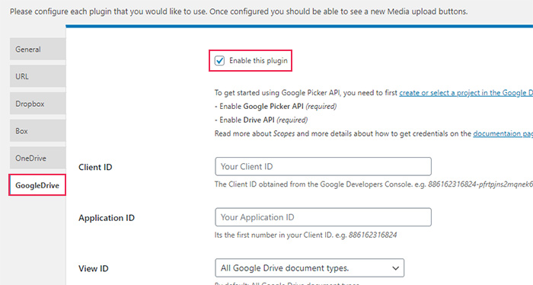533x285 pixels.
Task: Click the Client ID field label
Action: click(x=95, y=167)
